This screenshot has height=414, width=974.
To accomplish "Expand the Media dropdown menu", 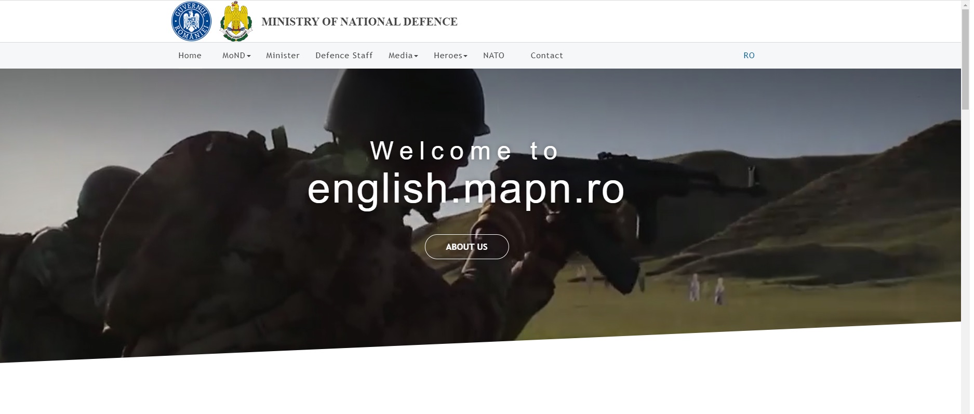I will pyautogui.click(x=403, y=56).
